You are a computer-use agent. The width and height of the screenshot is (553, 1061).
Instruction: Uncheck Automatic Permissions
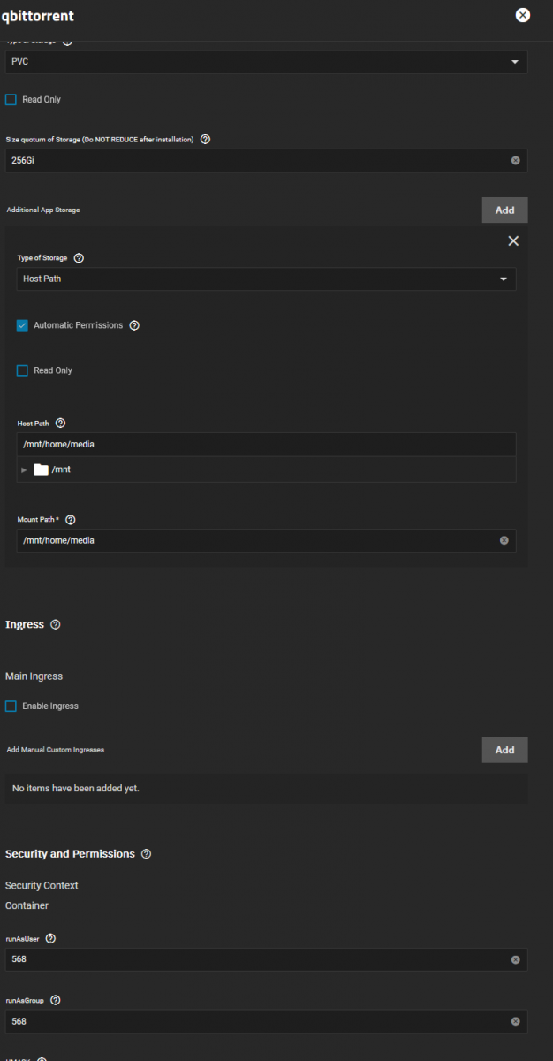[22, 325]
